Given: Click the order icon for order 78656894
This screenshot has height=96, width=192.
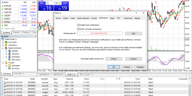Looking at the screenshot, I should [4, 82].
